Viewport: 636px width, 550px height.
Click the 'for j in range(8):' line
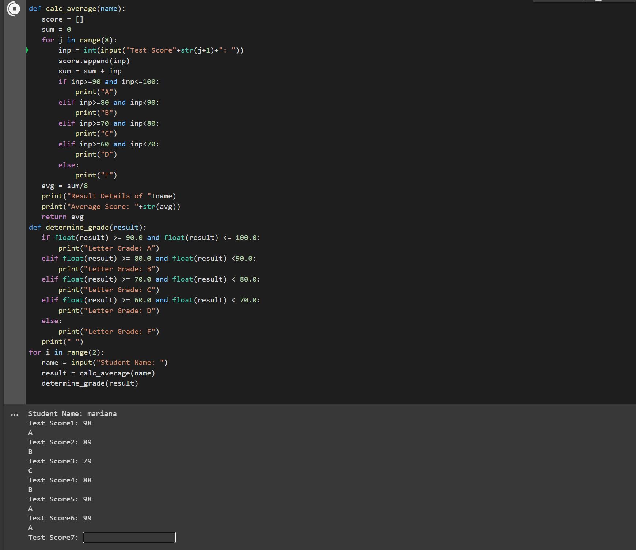pyautogui.click(x=79, y=40)
